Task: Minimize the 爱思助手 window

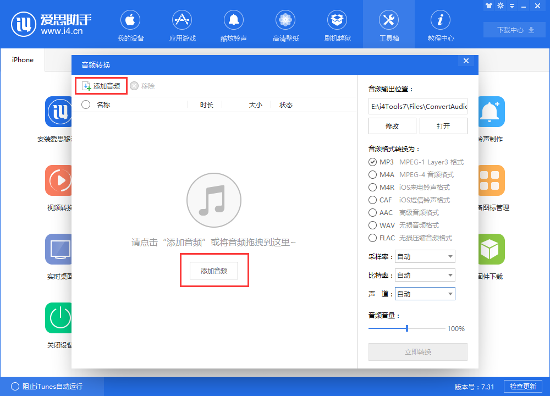Action: (524, 6)
